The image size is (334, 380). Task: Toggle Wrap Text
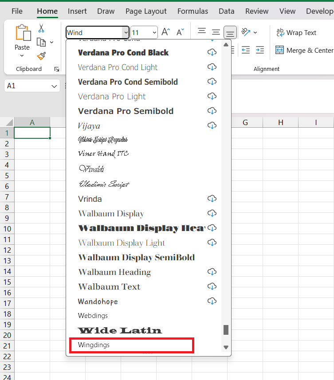coord(296,32)
